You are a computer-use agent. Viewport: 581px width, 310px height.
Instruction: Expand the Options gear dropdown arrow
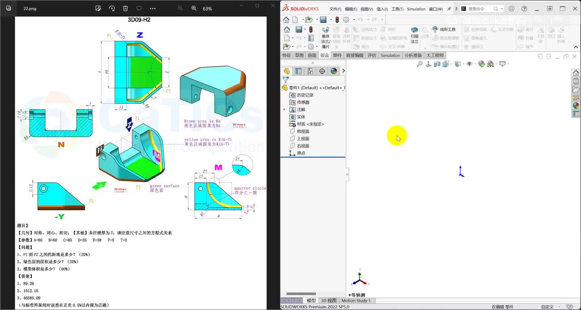click(353, 19)
